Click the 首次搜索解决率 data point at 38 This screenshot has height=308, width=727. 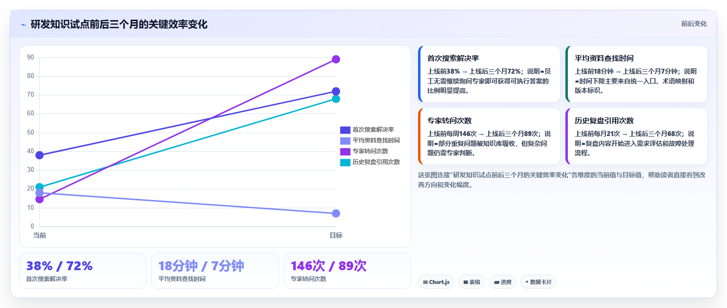39,155
